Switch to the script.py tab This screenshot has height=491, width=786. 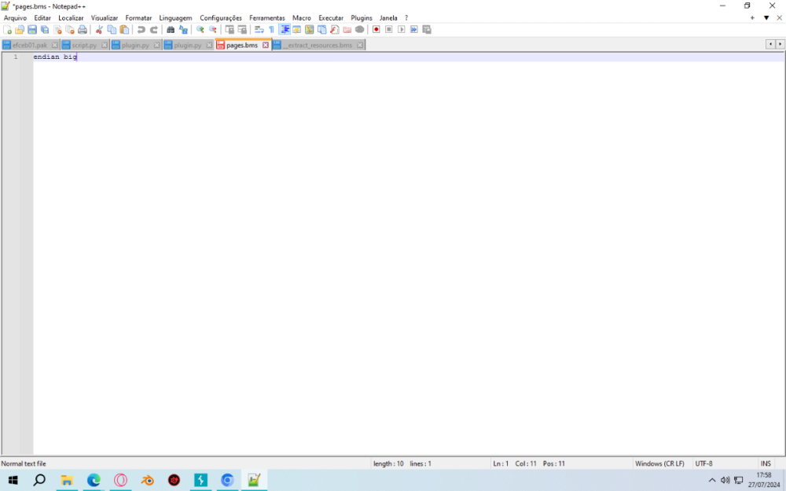84,46
